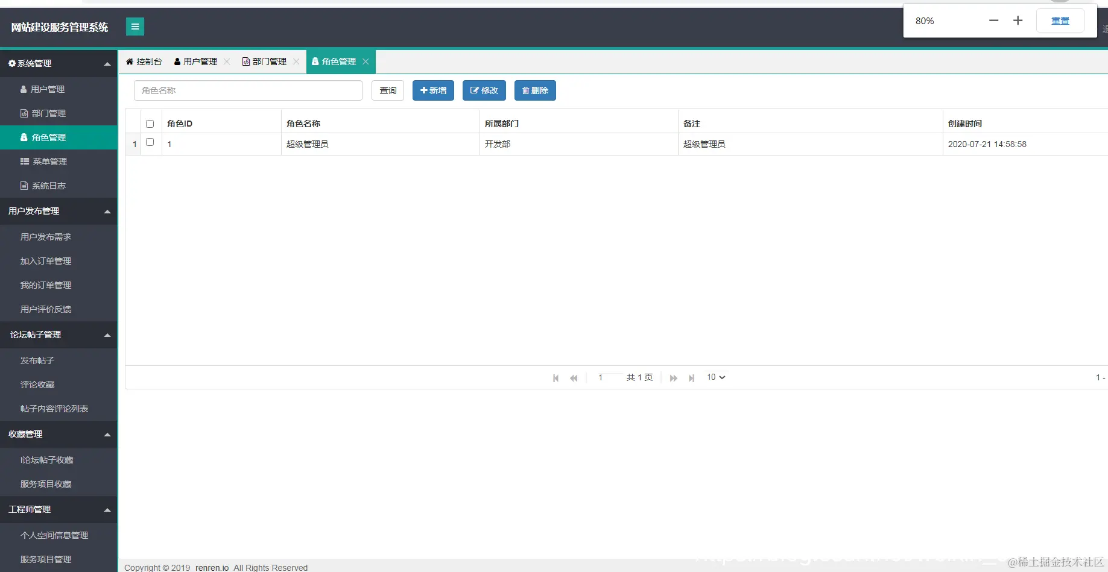1108x572 pixels.
Task: Close the 用户管理 tab
Action: [227, 61]
